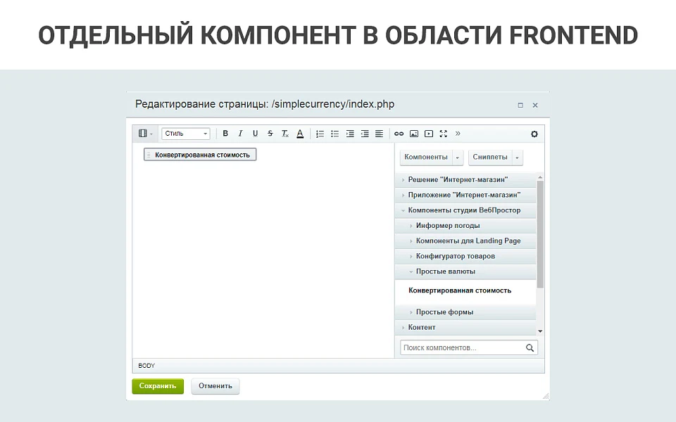Viewport: 676px width, 422px height.
Task: Select the Конвертированная стоимость component block in editor
Action: pyautogui.click(x=200, y=155)
